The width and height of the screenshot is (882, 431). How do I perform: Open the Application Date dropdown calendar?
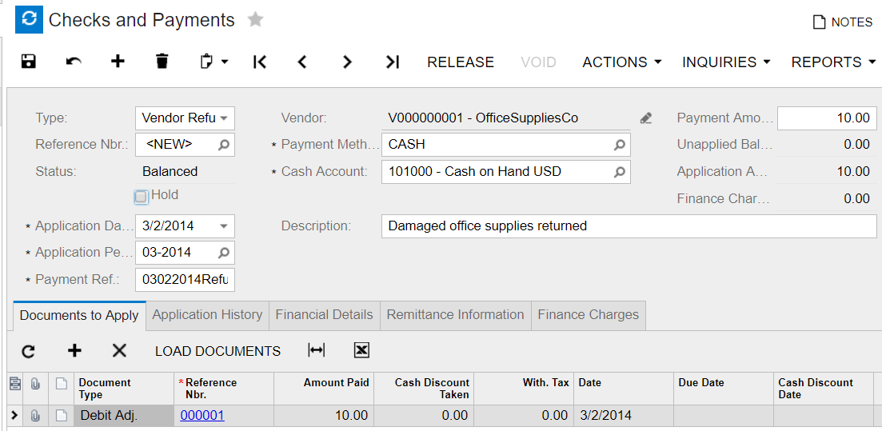point(223,226)
